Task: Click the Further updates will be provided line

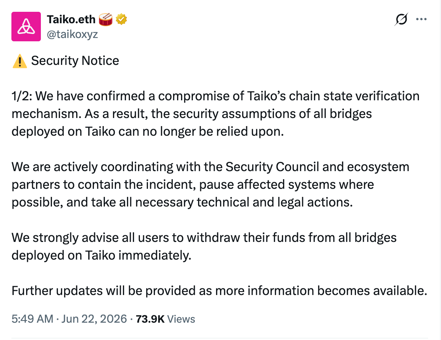Action: pyautogui.click(x=219, y=291)
